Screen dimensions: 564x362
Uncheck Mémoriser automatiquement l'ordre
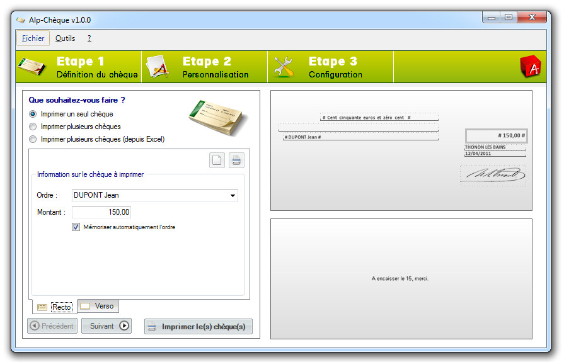click(x=76, y=227)
